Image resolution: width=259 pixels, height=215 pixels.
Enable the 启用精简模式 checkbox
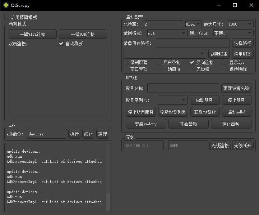coord(7,17)
